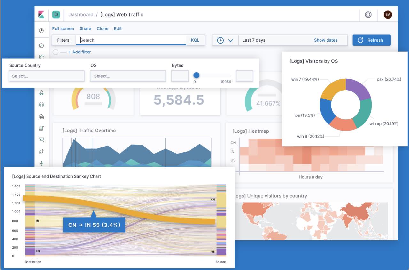Open the Uptime icon in the sidebar
The height and width of the screenshot is (270, 409).
point(41,151)
